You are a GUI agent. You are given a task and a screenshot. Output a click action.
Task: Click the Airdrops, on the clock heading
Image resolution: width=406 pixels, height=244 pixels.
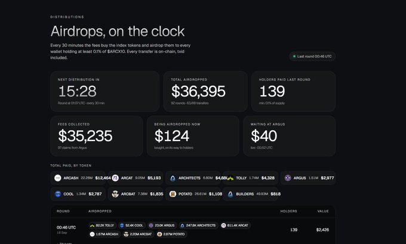tap(118, 32)
